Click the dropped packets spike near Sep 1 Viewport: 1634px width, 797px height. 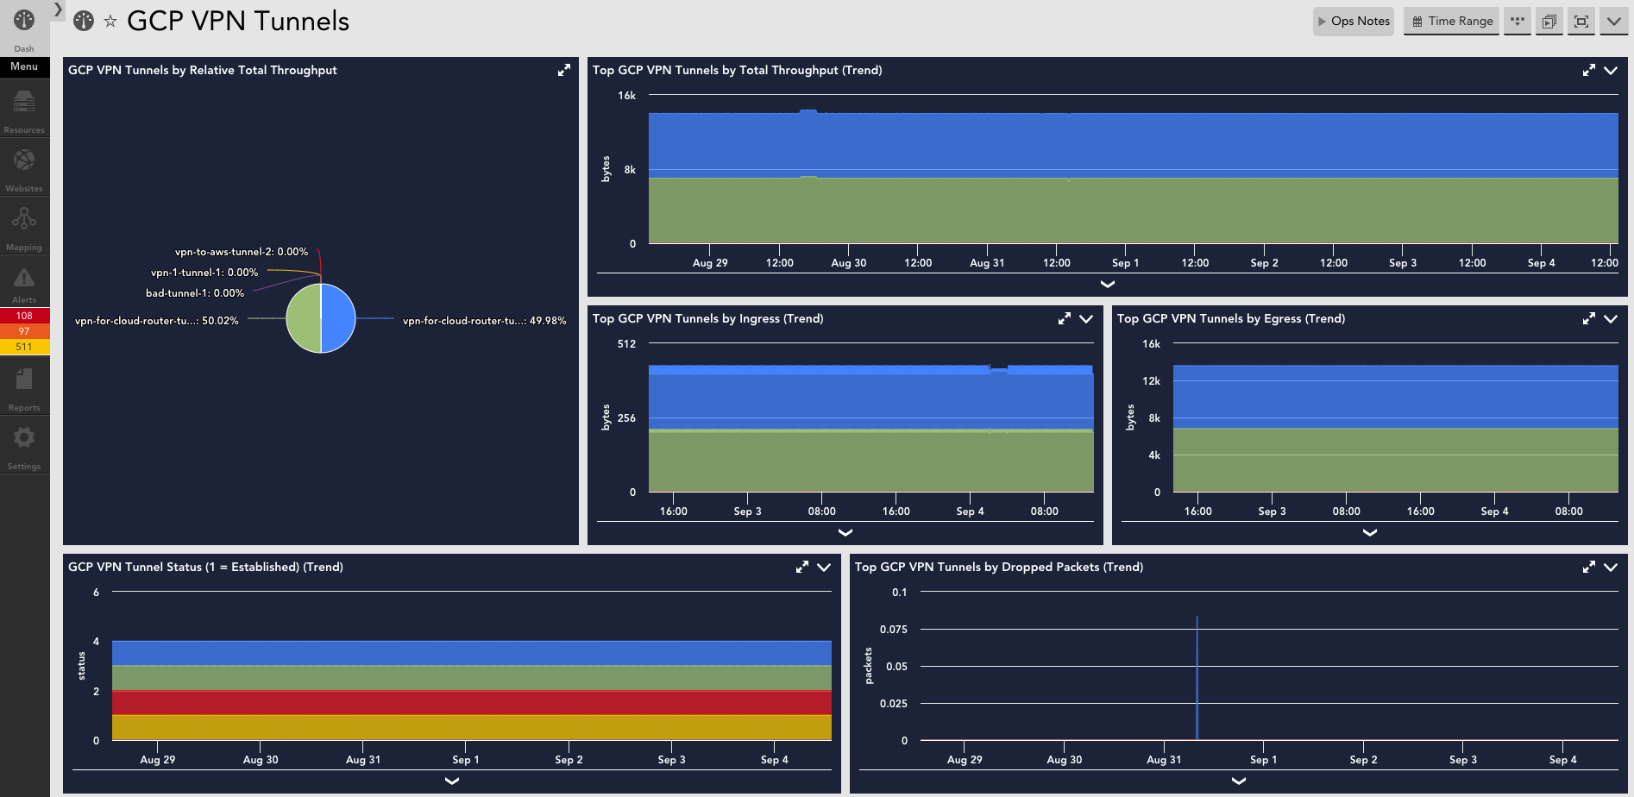(x=1197, y=678)
